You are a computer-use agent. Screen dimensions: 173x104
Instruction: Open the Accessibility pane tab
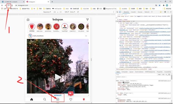pyautogui.click(x=168, y=72)
